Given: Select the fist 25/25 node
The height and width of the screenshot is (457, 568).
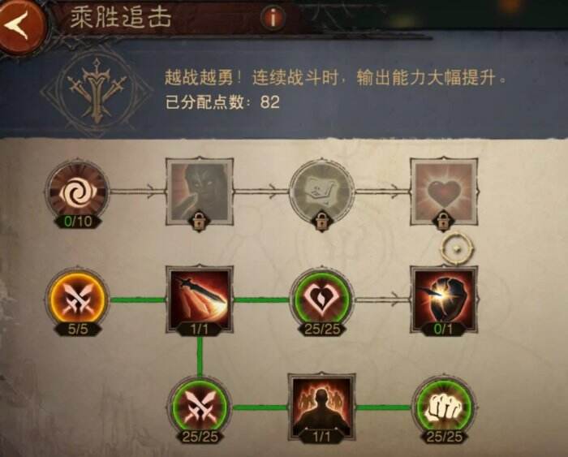Looking at the screenshot, I should (x=444, y=408).
